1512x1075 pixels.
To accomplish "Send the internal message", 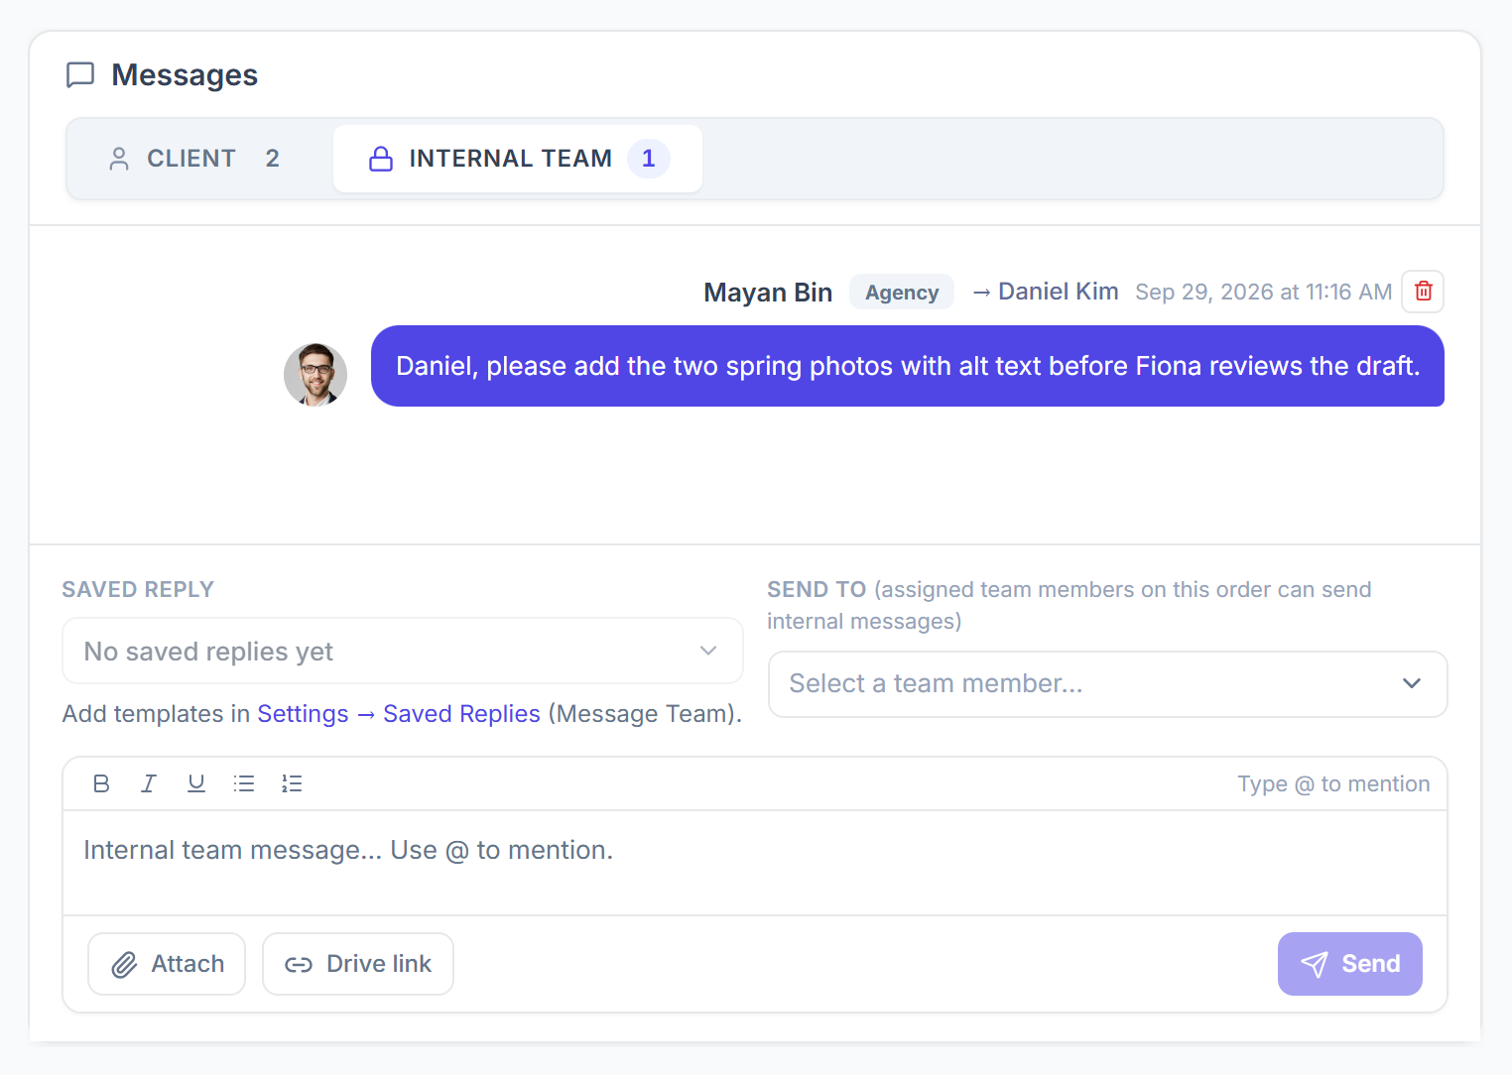I will (1349, 964).
